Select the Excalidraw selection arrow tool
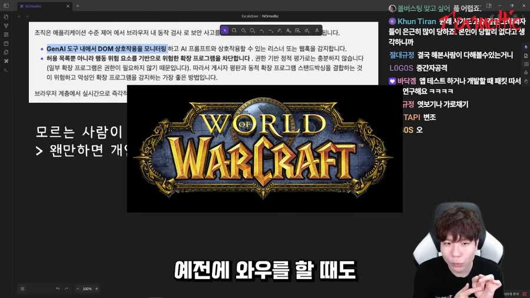The height and width of the screenshot is (298, 530). tap(225, 31)
